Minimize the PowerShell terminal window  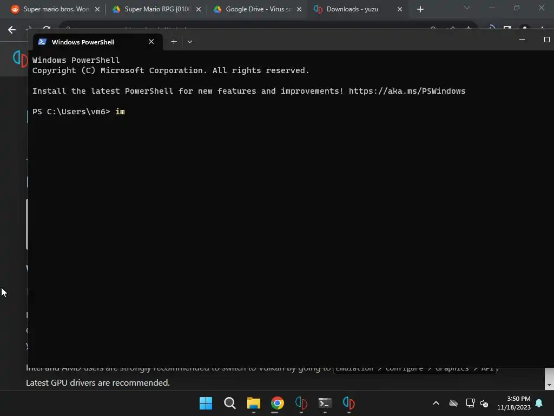(x=522, y=40)
